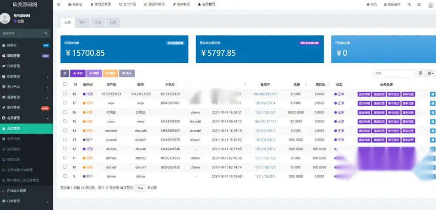Click the blue plus icon in row 16
Image resolution: width=436 pixels, height=210 pixels.
point(433,112)
